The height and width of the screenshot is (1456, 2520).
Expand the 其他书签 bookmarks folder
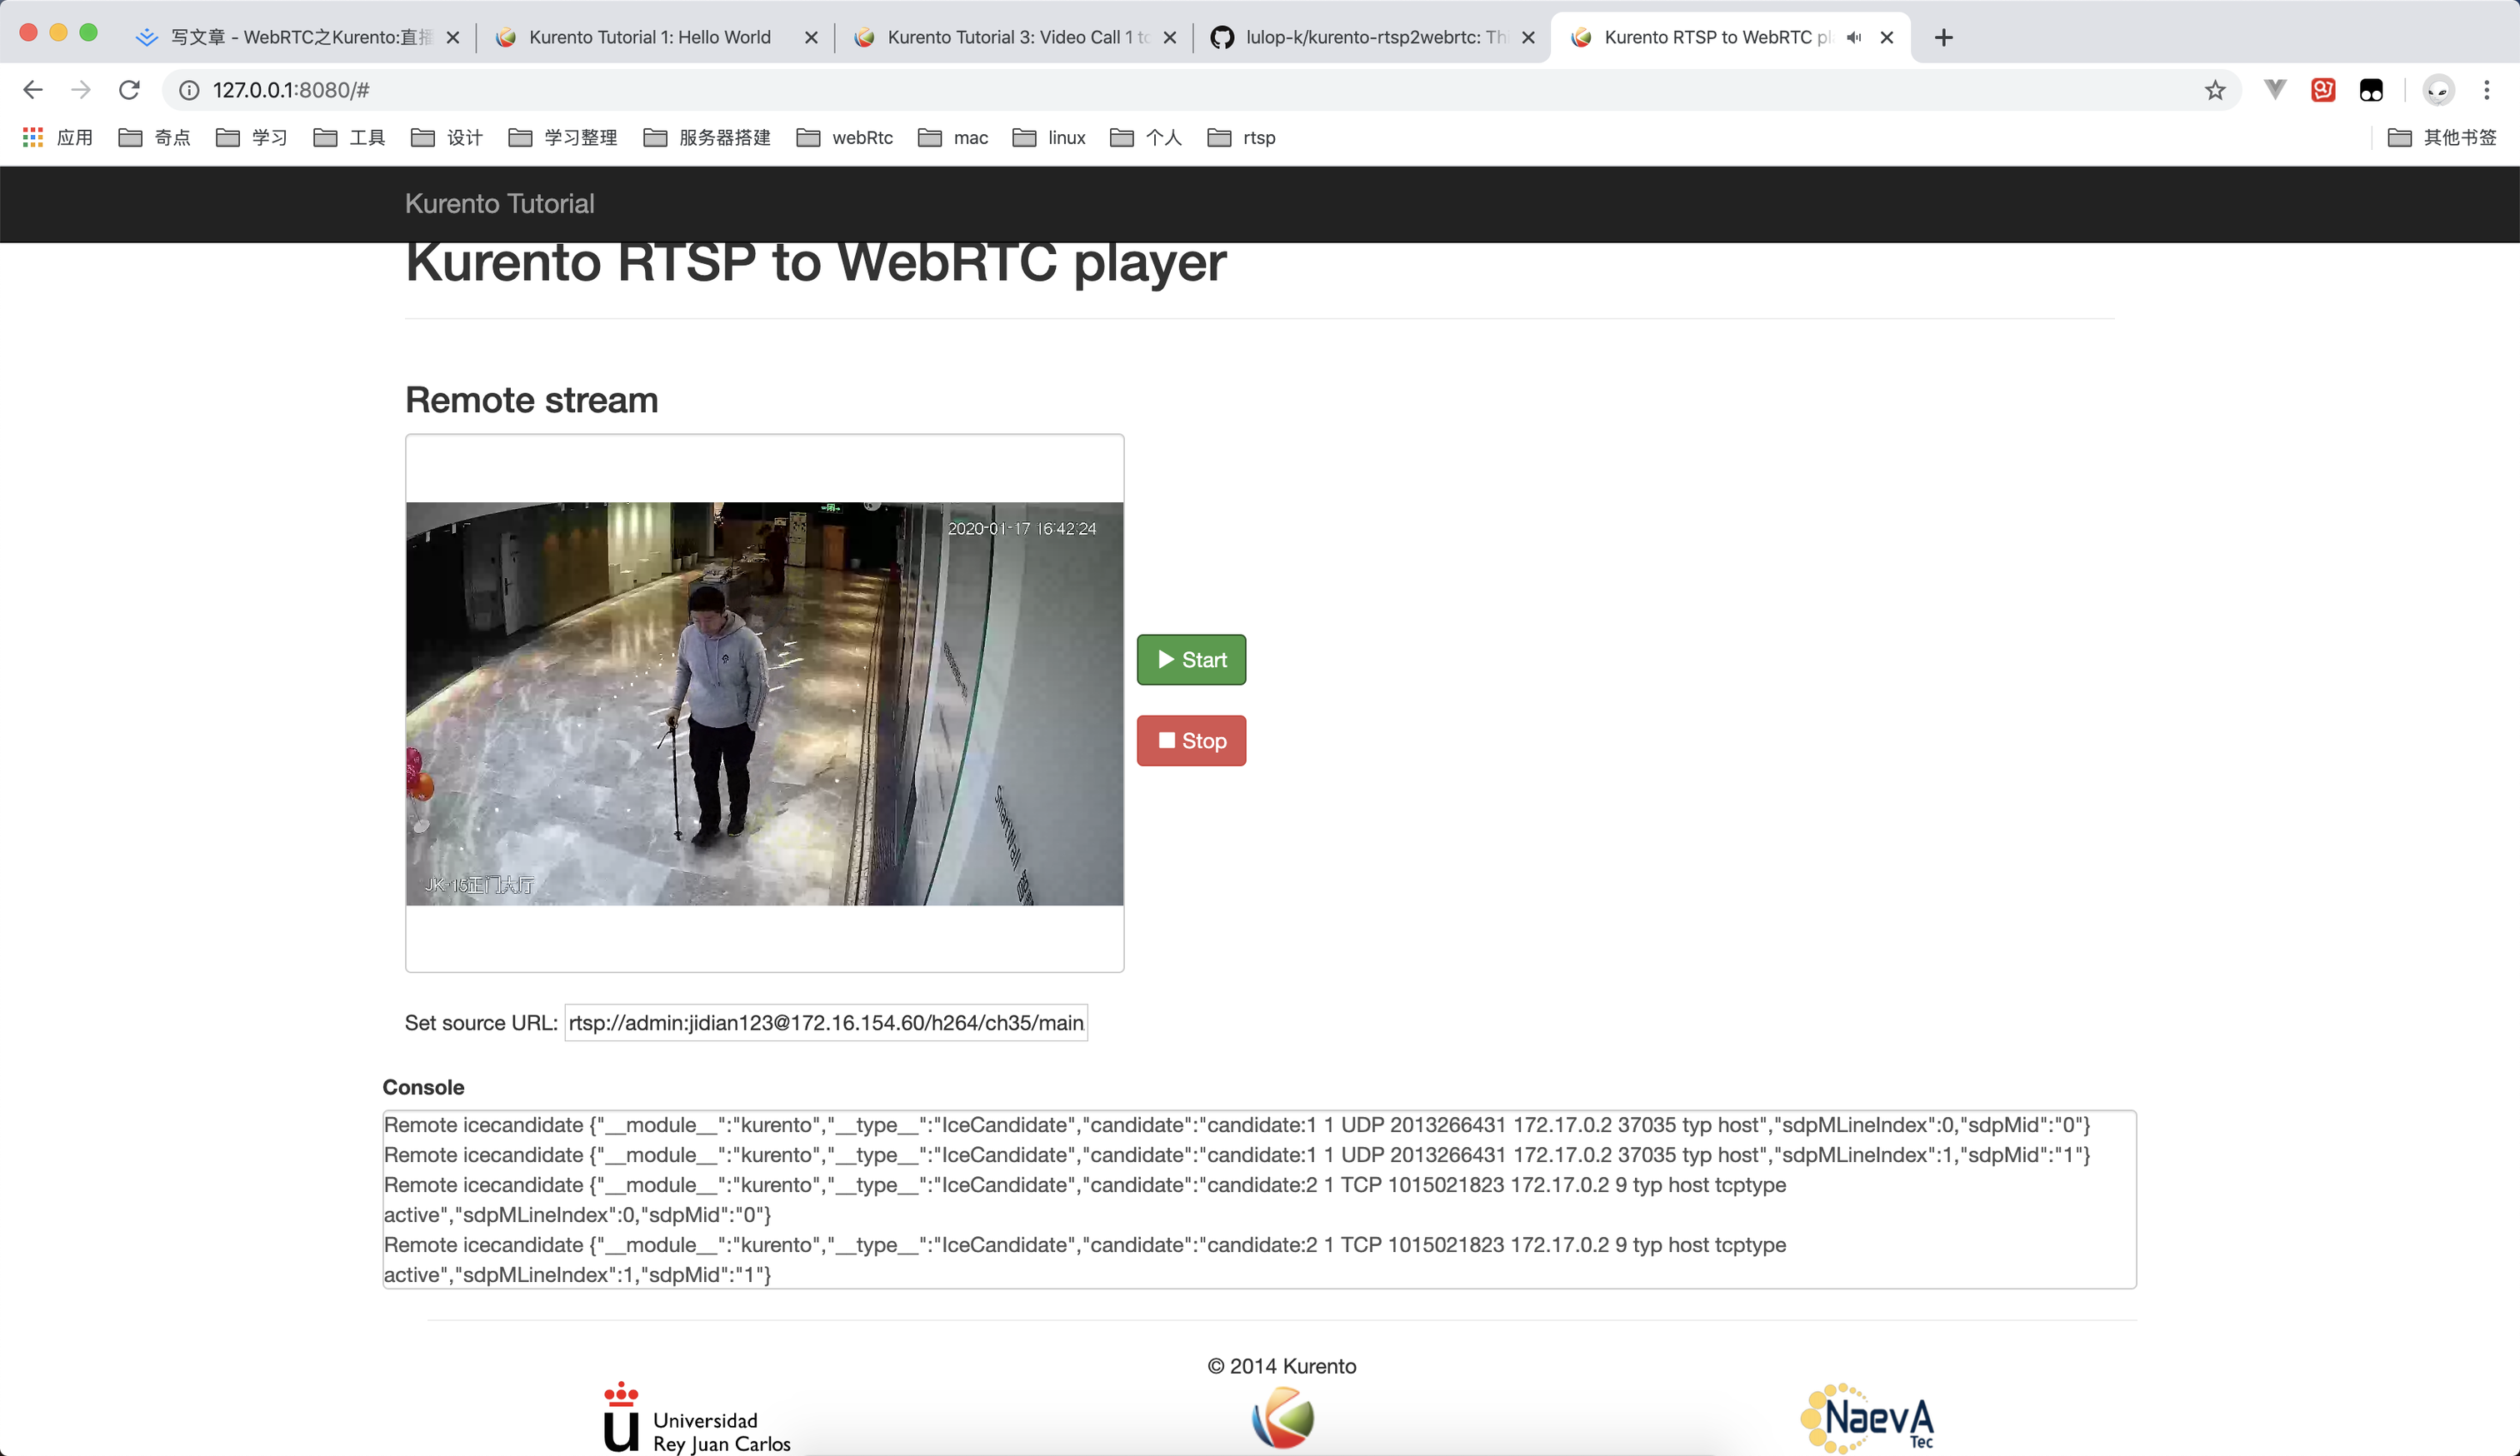tap(2444, 137)
